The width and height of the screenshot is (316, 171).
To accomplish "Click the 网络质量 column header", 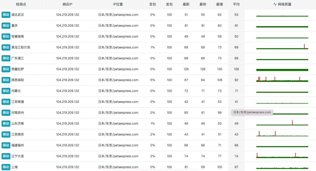I will (282, 4).
